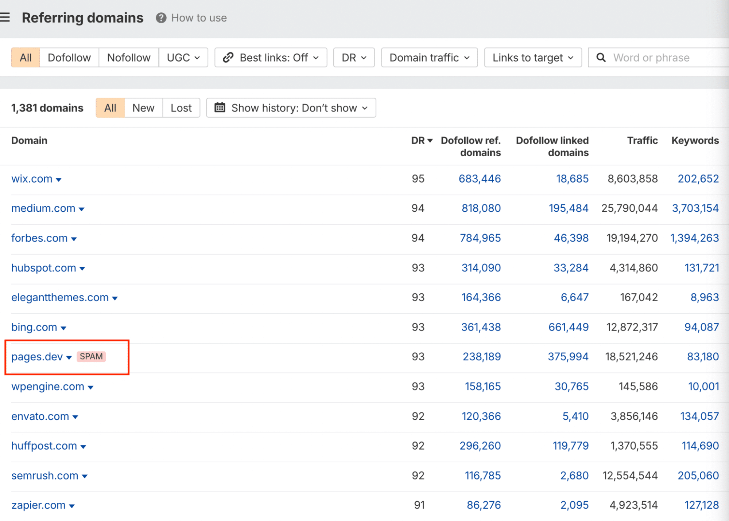The width and height of the screenshot is (729, 521).
Task: Open the Domain traffic filter
Action: [x=429, y=58]
